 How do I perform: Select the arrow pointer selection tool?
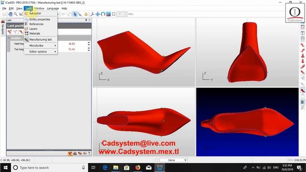pyautogui.click(x=75, y=14)
